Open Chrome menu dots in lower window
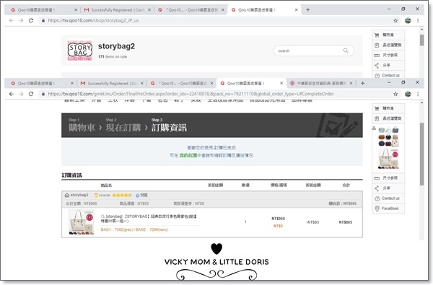The width and height of the screenshot is (433, 285). (x=418, y=94)
